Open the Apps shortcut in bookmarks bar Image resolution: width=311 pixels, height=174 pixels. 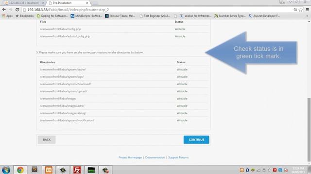coord(7,16)
